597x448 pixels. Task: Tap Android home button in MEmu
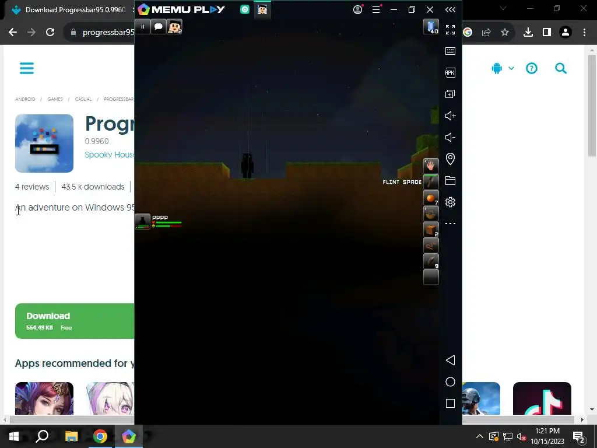coord(451,382)
